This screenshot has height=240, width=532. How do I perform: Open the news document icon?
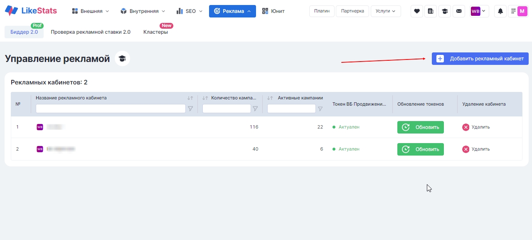click(431, 11)
